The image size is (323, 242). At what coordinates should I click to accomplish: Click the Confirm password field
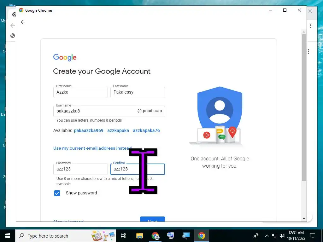(x=138, y=169)
